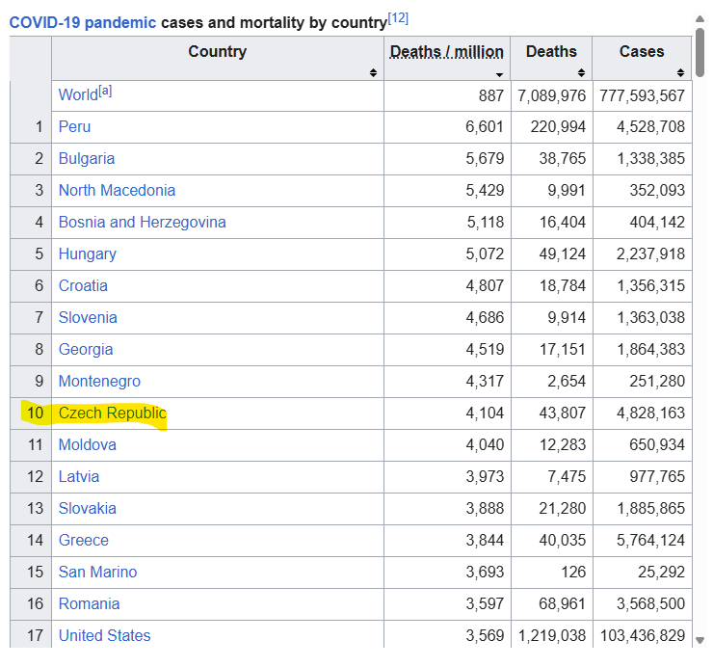713x667 pixels.
Task: Select Peru deaths per million 6,601
Action: pyautogui.click(x=485, y=127)
